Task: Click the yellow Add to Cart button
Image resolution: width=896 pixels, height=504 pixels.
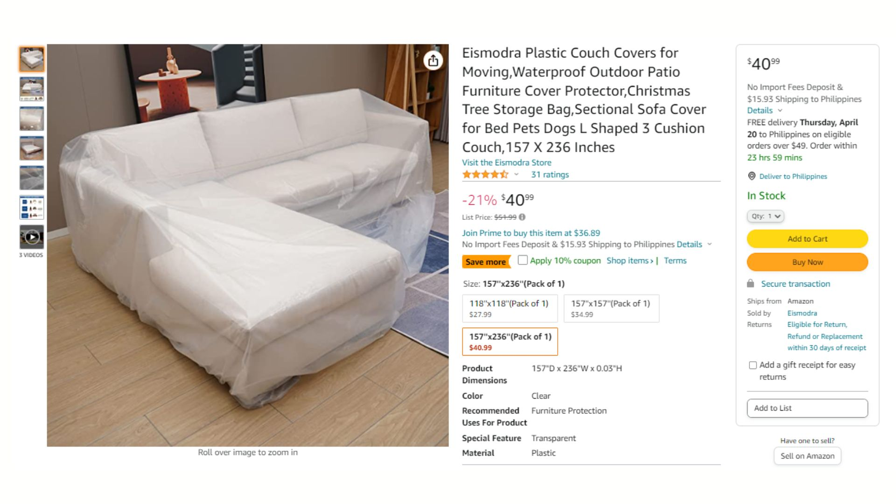Action: [x=807, y=238]
